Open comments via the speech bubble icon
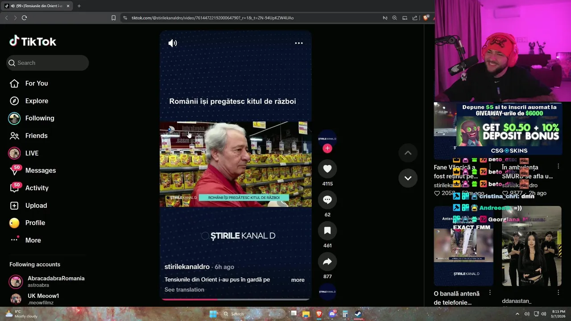 pos(327,200)
